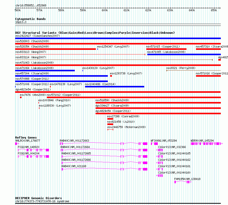
Task: Click the blue nsv570988 (Cooper2011) bar
Action: coord(61,81)
